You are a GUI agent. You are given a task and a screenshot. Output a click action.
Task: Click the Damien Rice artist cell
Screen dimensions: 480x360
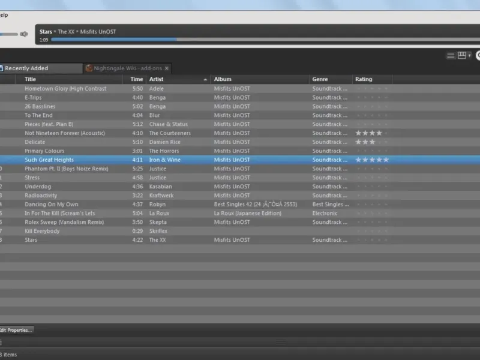(x=164, y=142)
